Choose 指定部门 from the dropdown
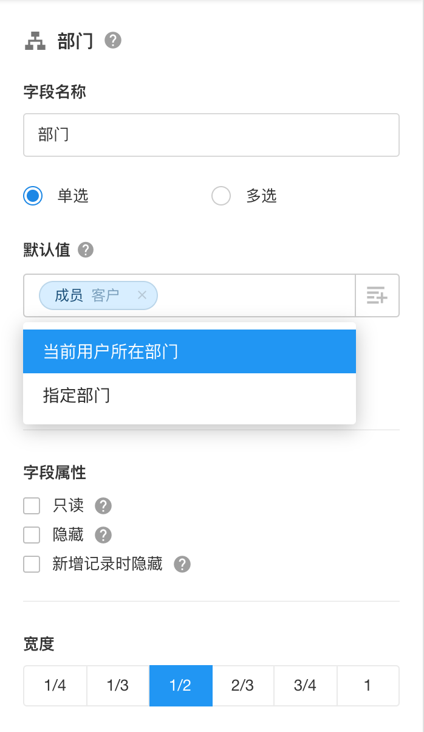Image resolution: width=424 pixels, height=732 pixels. pos(189,395)
